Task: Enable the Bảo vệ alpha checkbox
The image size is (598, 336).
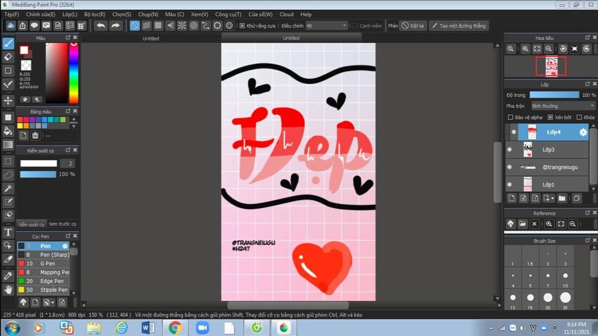Action: (x=510, y=117)
